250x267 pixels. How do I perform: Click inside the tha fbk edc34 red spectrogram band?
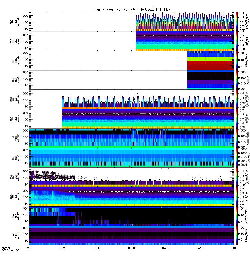pos(211,65)
